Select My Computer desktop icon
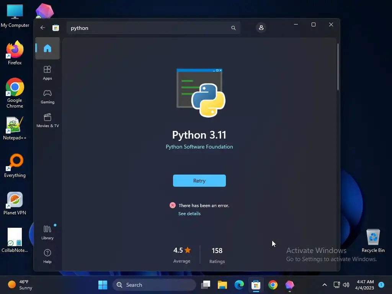The image size is (392, 294). click(x=15, y=16)
